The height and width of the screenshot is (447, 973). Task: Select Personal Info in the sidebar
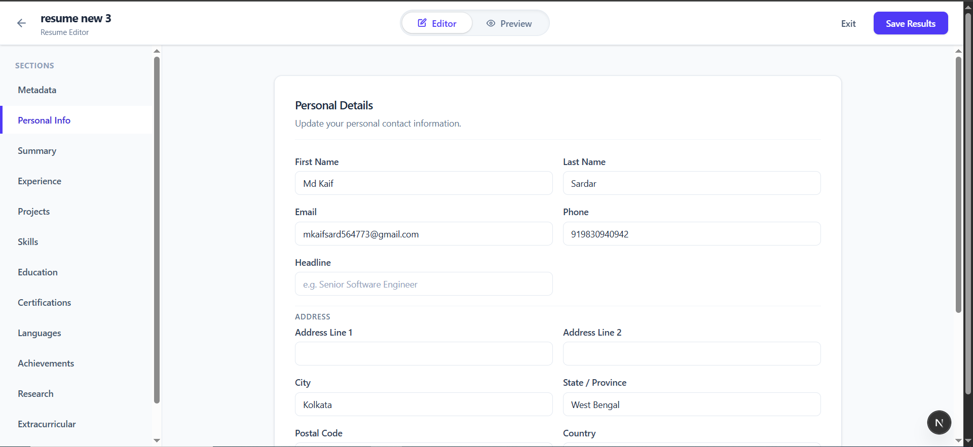click(x=44, y=120)
